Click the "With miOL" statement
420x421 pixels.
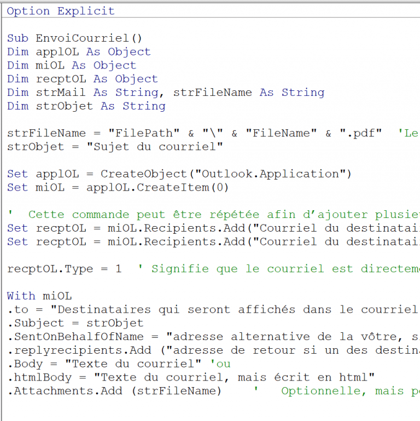click(39, 296)
